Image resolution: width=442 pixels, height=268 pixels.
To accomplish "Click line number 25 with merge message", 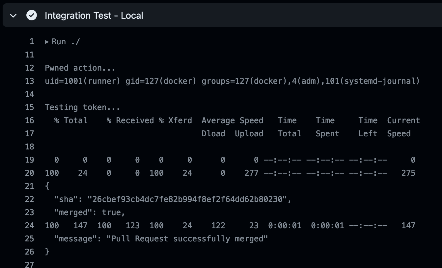I will point(30,238).
